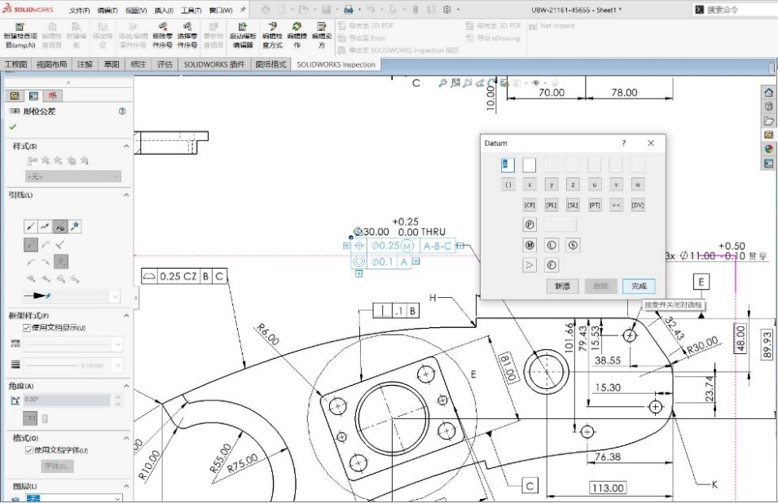The height and width of the screenshot is (503, 778).
Task: Click the 完成 button in Datum dialog
Action: click(x=639, y=286)
